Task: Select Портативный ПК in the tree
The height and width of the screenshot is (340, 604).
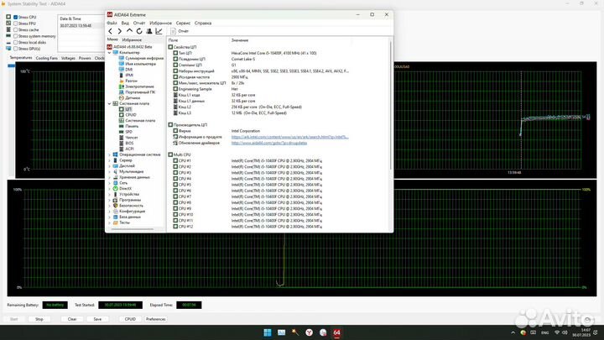Action: coord(137,92)
